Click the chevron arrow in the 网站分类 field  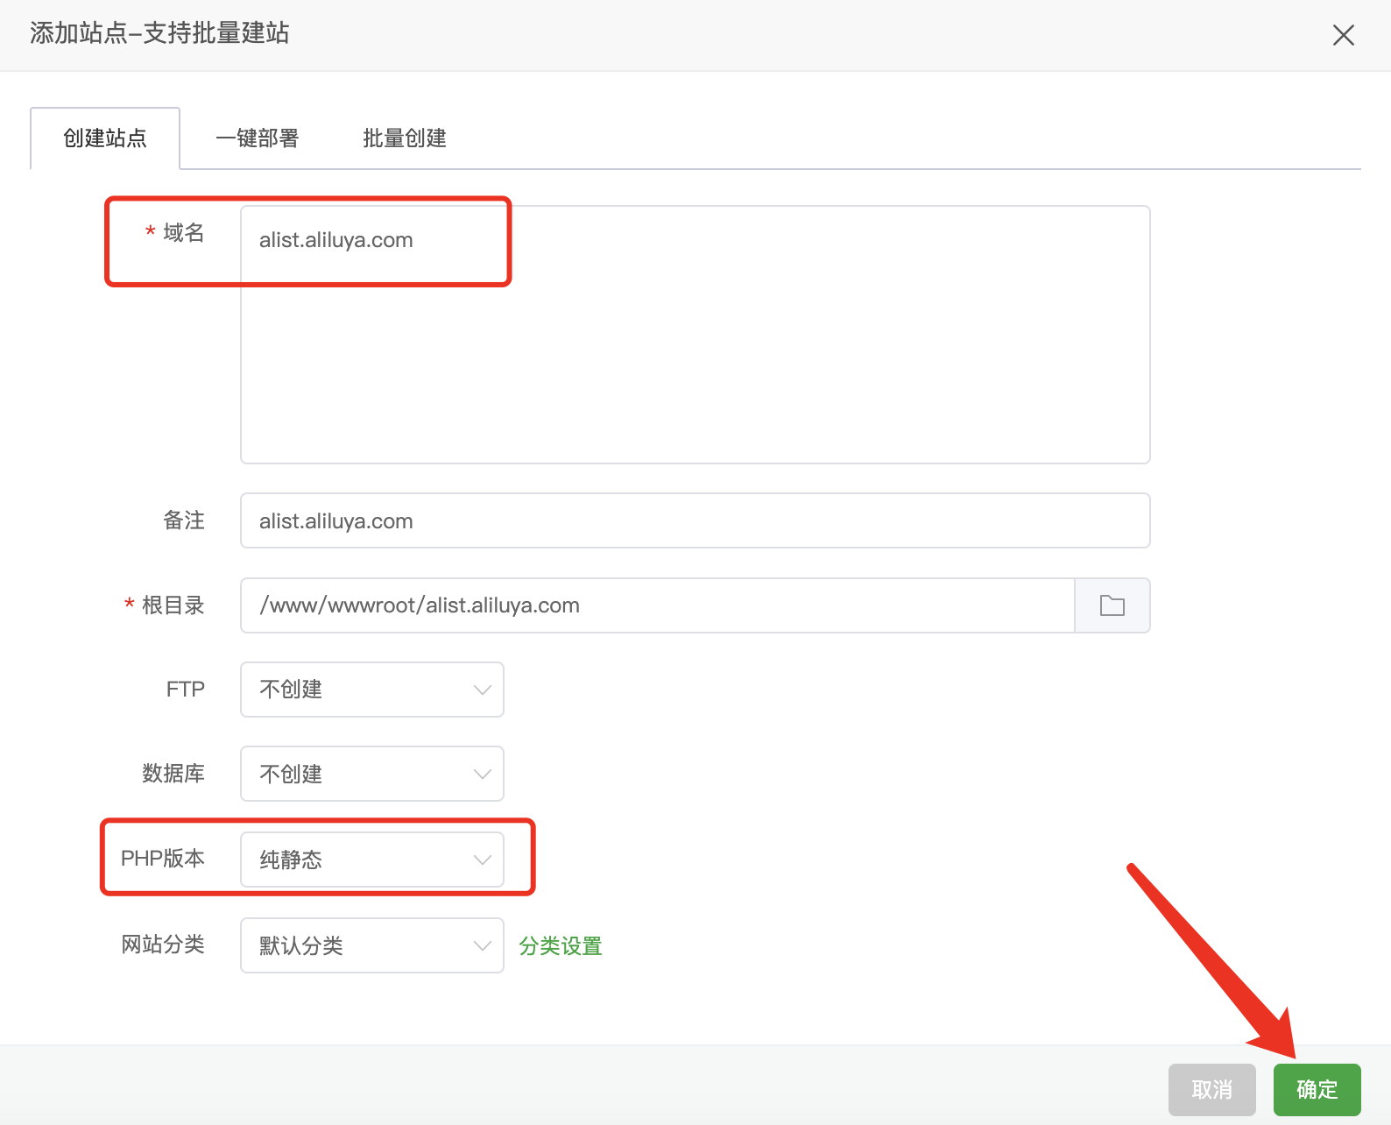tap(482, 945)
